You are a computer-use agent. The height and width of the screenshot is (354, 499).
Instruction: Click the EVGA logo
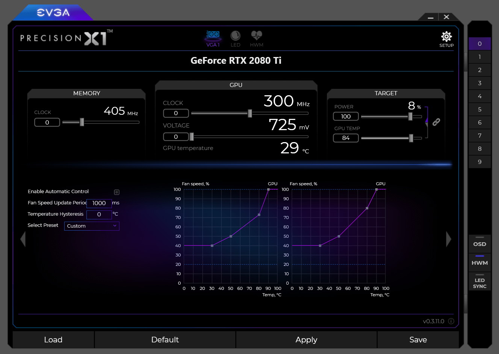[53, 13]
